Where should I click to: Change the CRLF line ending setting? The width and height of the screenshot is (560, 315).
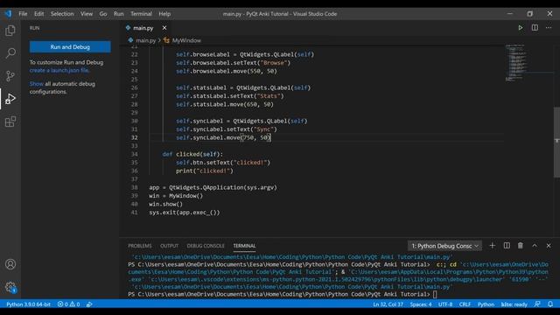click(465, 304)
